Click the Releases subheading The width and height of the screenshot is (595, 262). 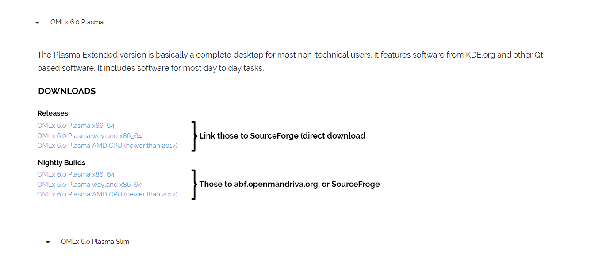coord(53,113)
